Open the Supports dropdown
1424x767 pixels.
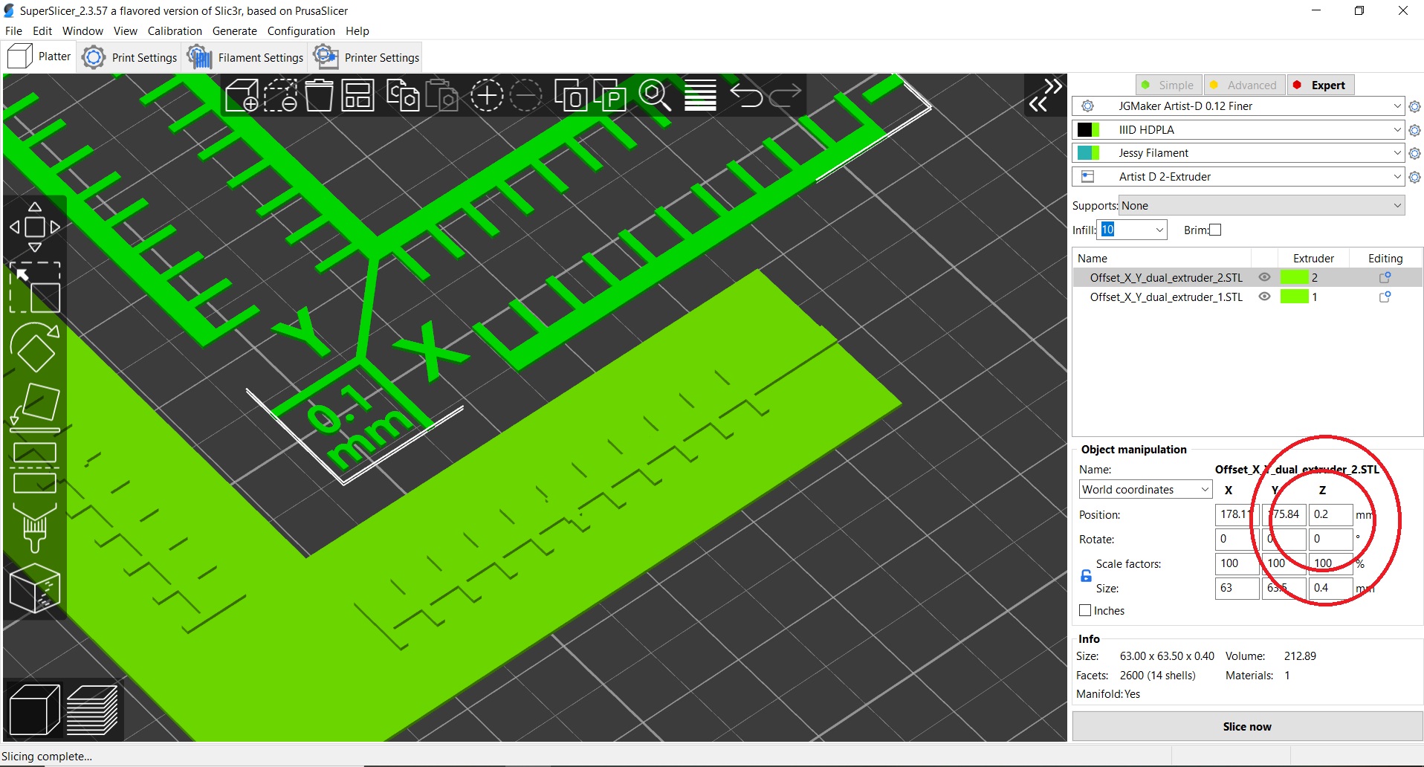point(1260,205)
